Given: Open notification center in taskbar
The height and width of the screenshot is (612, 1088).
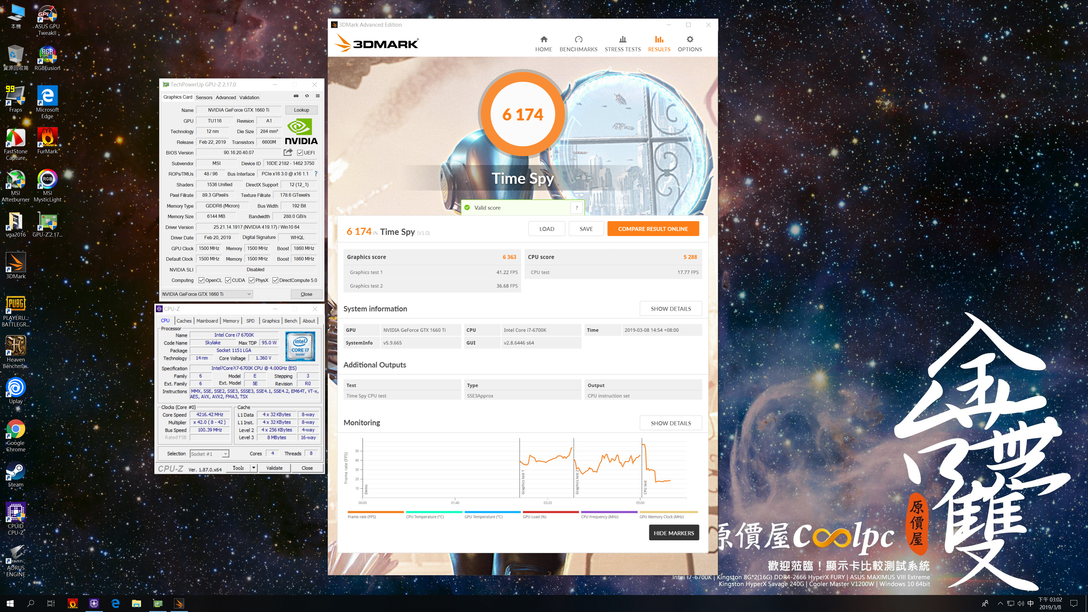Looking at the screenshot, I should (x=1074, y=603).
